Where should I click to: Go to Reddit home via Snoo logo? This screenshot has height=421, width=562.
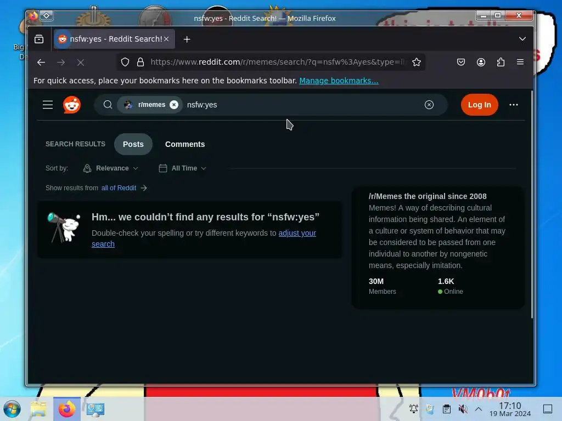[x=72, y=105]
